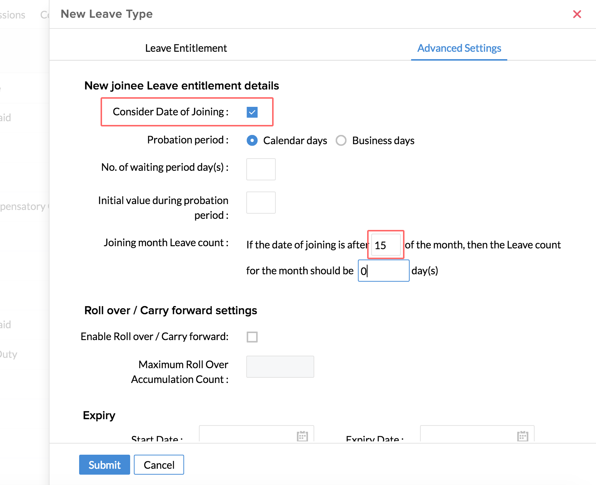
Task: Submit the new leave type form
Action: [x=105, y=465]
